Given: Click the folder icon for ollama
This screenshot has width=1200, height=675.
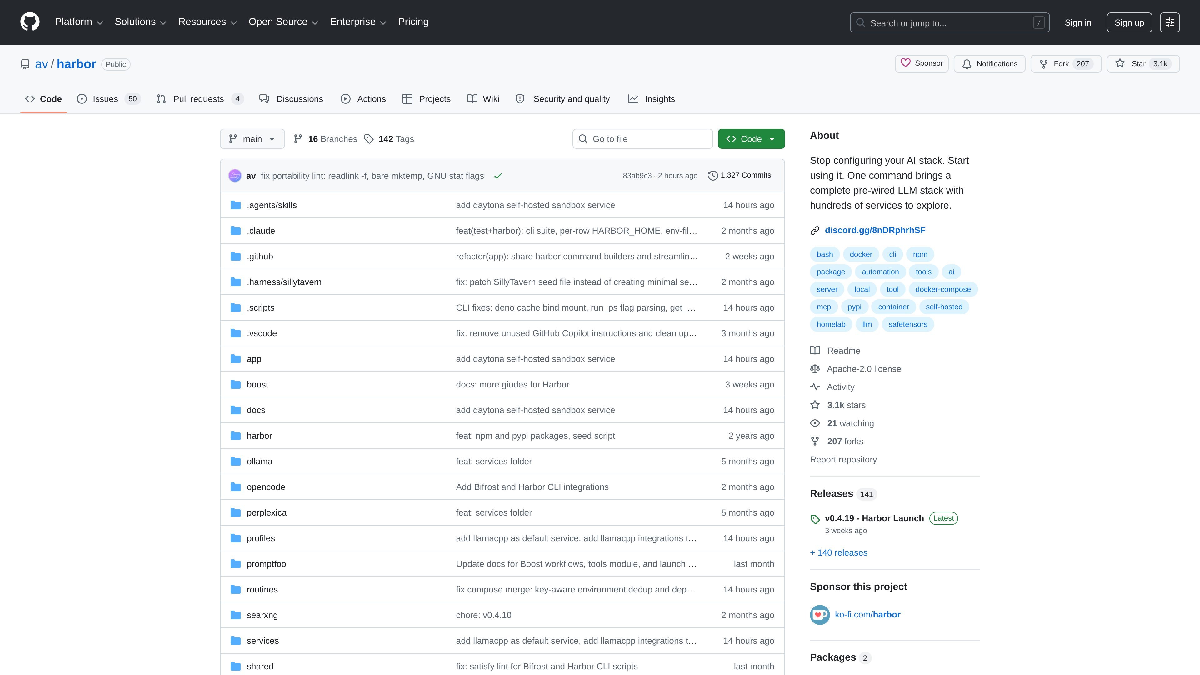Looking at the screenshot, I should click(x=236, y=462).
